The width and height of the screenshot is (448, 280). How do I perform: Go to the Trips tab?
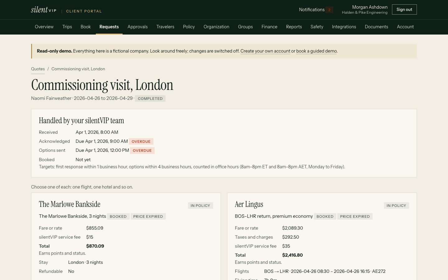point(67,27)
